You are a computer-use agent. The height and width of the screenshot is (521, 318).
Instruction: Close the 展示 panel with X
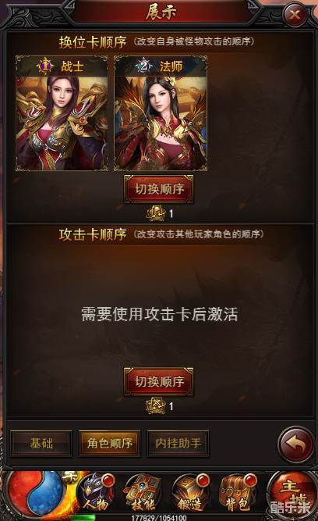pyautogui.click(x=295, y=15)
